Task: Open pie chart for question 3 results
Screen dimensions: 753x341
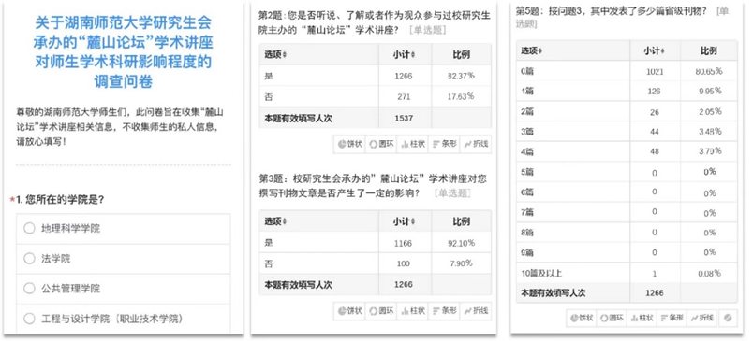Action: pos(349,311)
